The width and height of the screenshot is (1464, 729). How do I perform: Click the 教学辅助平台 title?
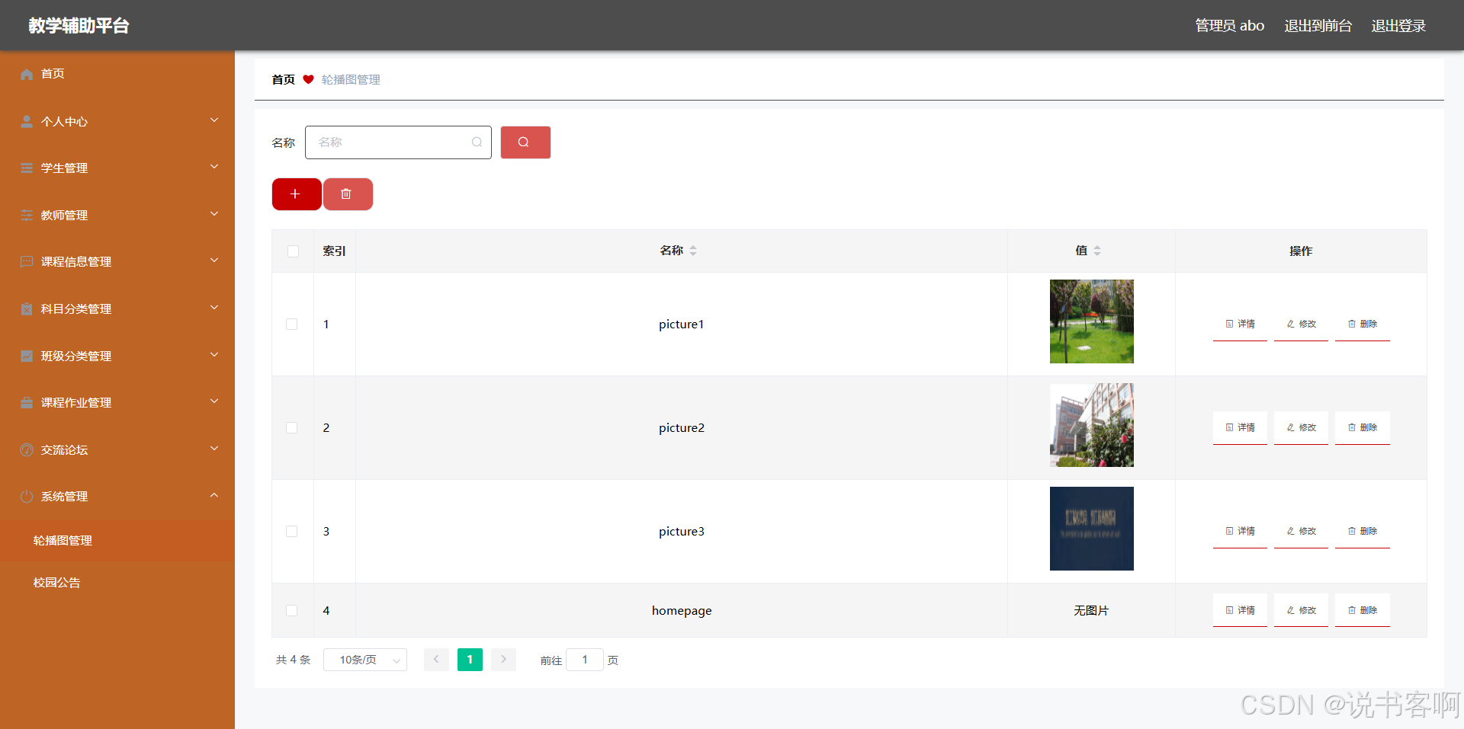79,26
